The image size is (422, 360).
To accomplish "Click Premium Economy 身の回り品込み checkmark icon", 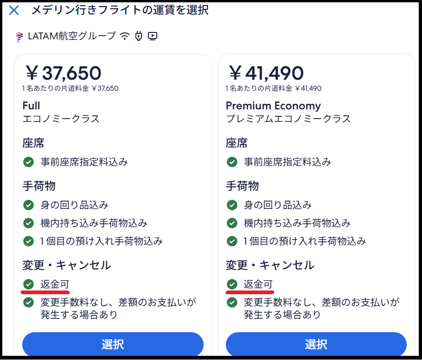I will click(232, 205).
